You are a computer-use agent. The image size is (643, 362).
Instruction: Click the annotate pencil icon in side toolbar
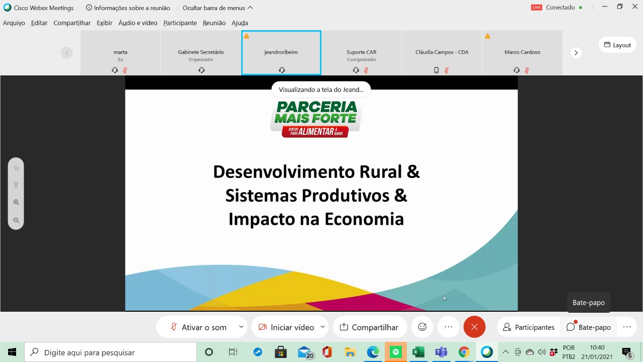(x=16, y=168)
